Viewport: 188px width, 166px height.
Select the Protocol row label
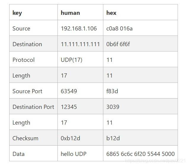[23, 60]
